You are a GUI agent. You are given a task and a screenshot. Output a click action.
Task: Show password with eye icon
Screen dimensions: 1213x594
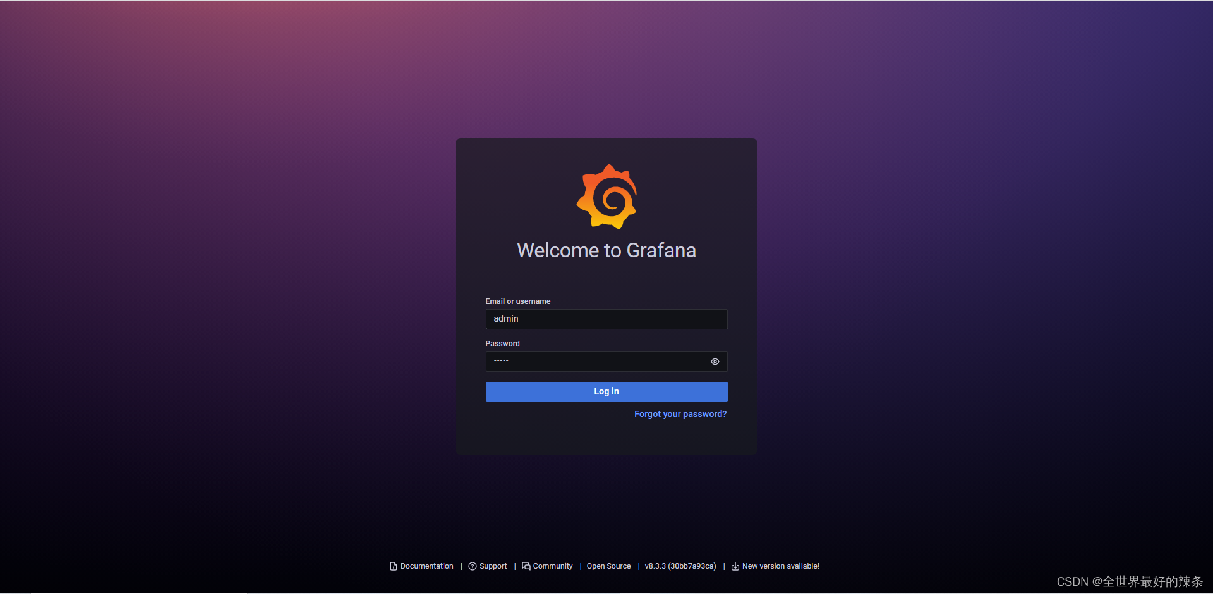pyautogui.click(x=715, y=361)
